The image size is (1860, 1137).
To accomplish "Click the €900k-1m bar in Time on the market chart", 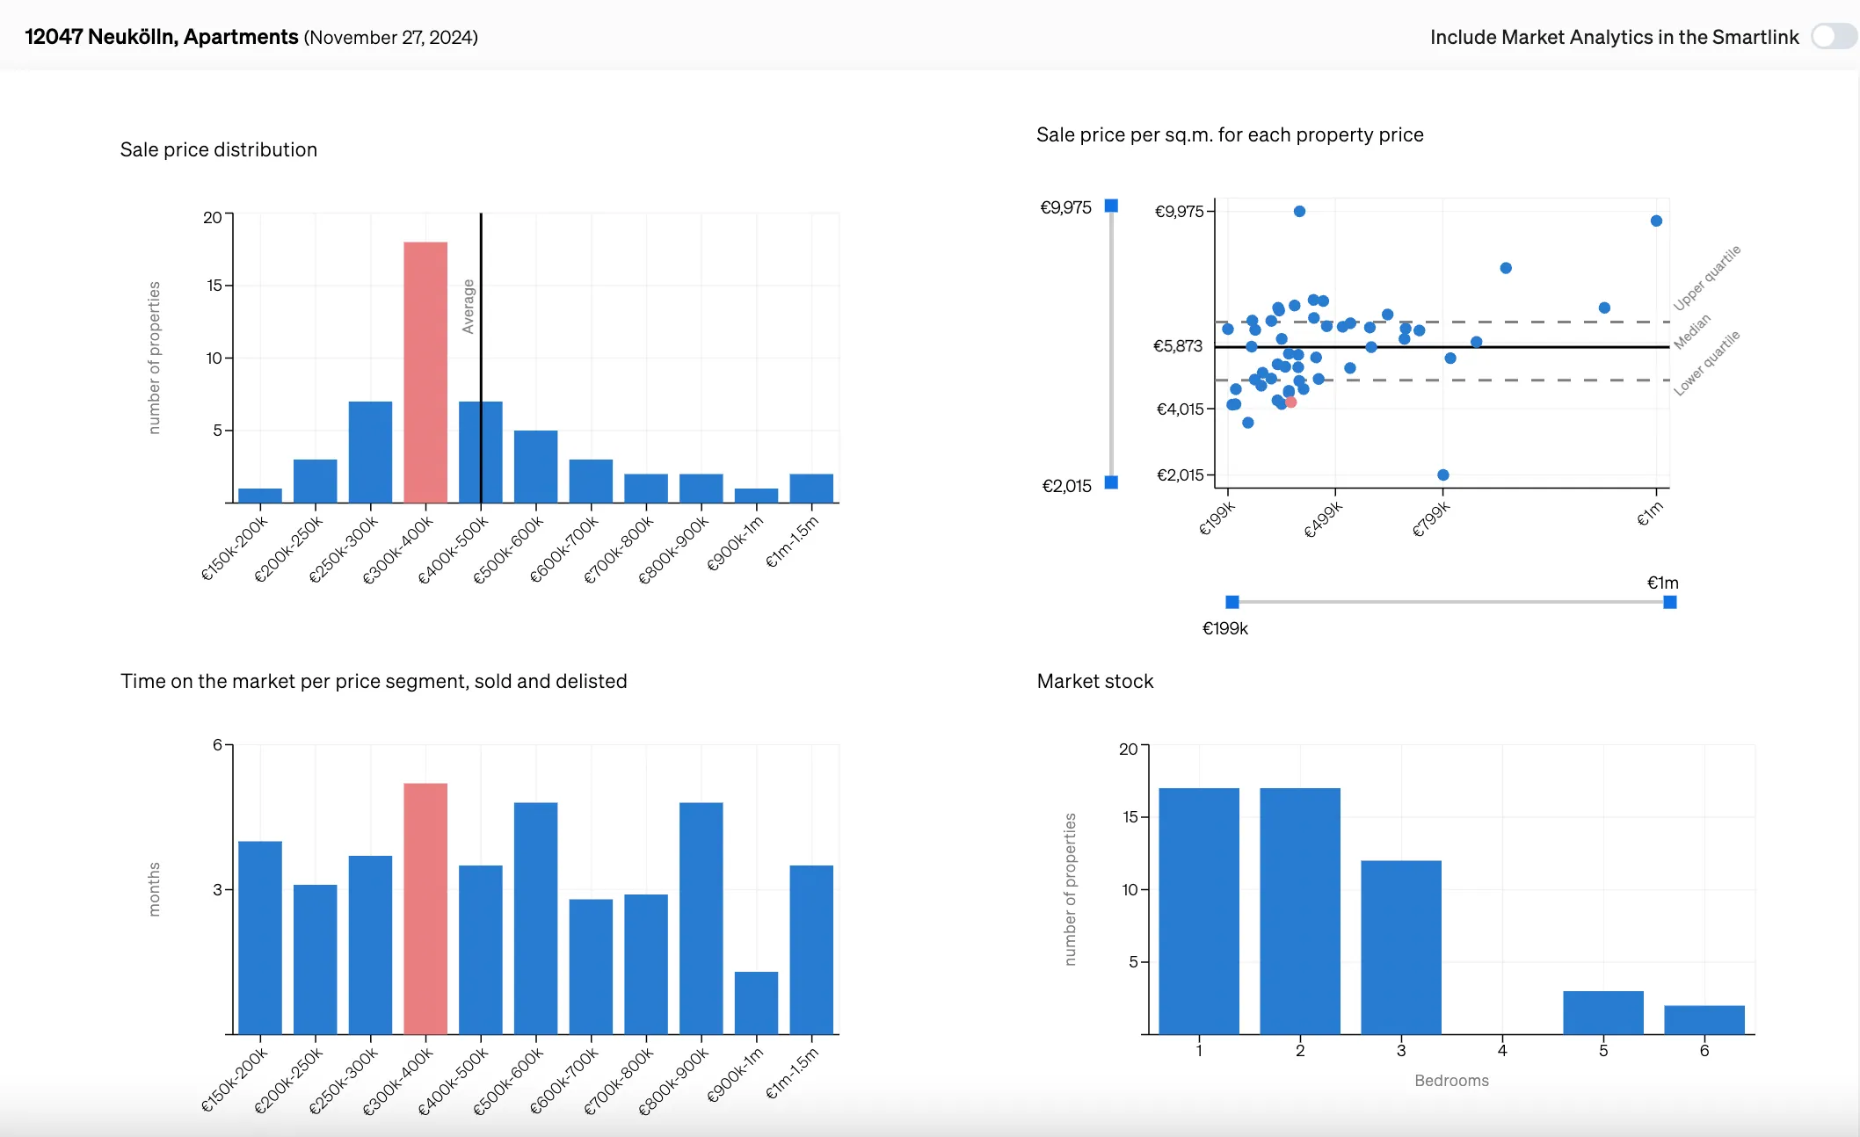I will 756,1003.
